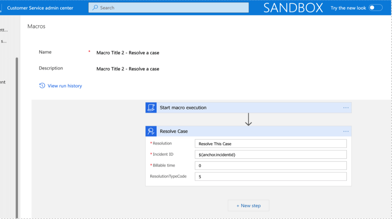Viewport: 392px width, 219px height.
Task: Click the Try the new look label
Action: (x=348, y=8)
